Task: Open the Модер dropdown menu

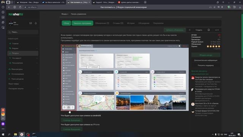Action: pyautogui.click(x=65, y=14)
